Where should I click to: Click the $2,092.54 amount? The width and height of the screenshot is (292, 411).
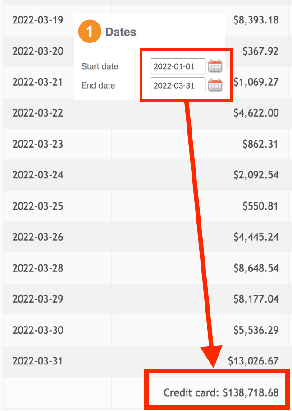pos(256,175)
